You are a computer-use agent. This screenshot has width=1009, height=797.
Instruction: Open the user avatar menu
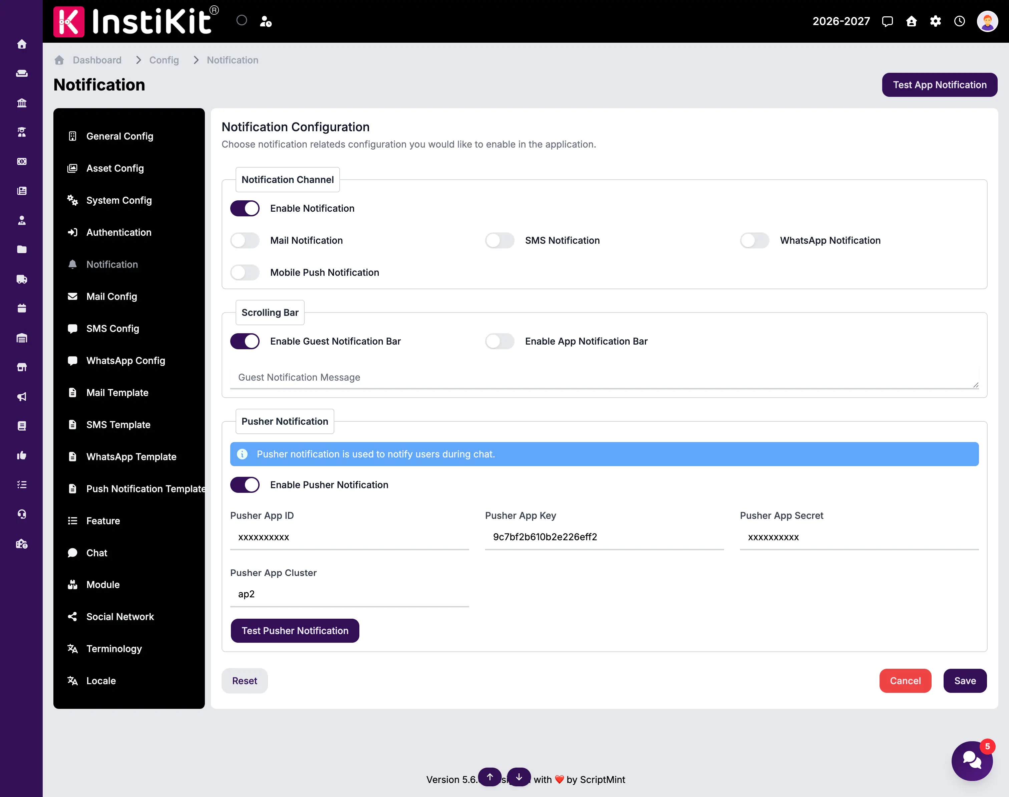[x=987, y=21]
